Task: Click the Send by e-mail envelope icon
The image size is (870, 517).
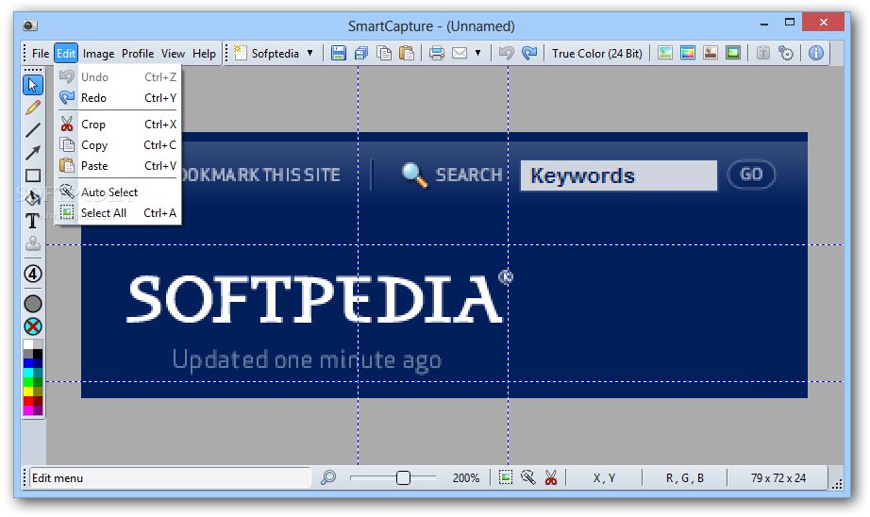Action: (460, 53)
